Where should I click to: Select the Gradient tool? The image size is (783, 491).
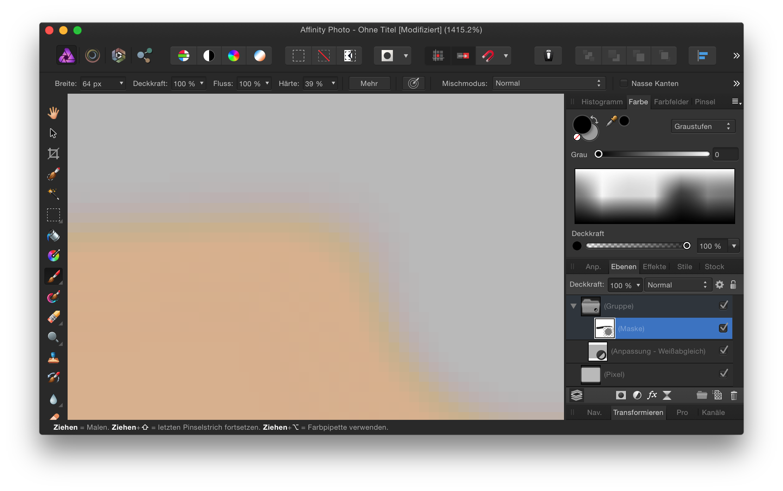54,256
